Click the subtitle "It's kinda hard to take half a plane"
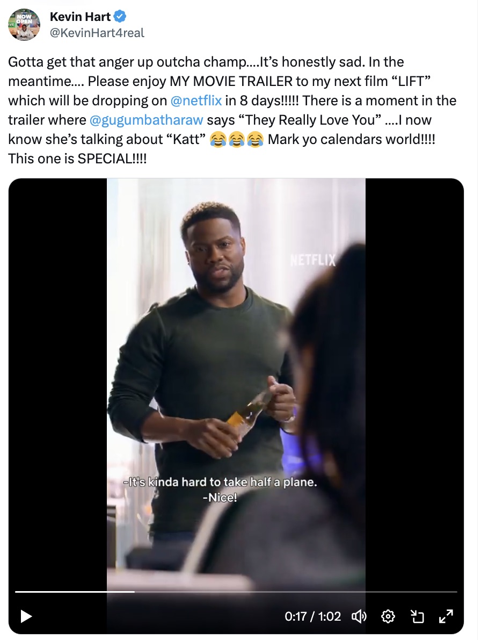481x640 pixels. 220,482
